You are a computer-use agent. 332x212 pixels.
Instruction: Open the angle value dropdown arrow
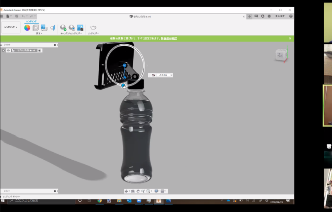pyautogui.click(x=171, y=75)
